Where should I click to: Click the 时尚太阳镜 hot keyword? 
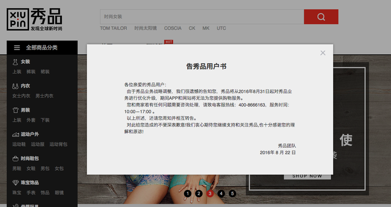[145, 28]
